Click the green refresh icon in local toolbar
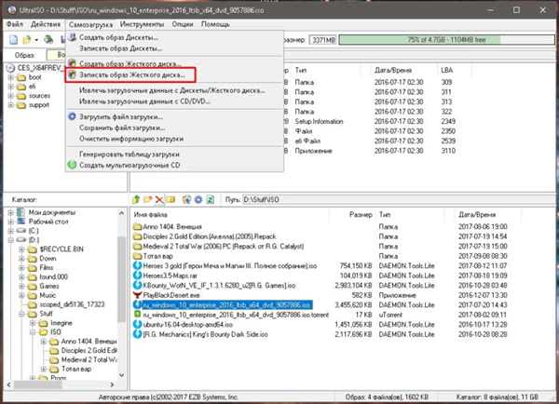The height and width of the screenshot is (404, 559). point(211,199)
